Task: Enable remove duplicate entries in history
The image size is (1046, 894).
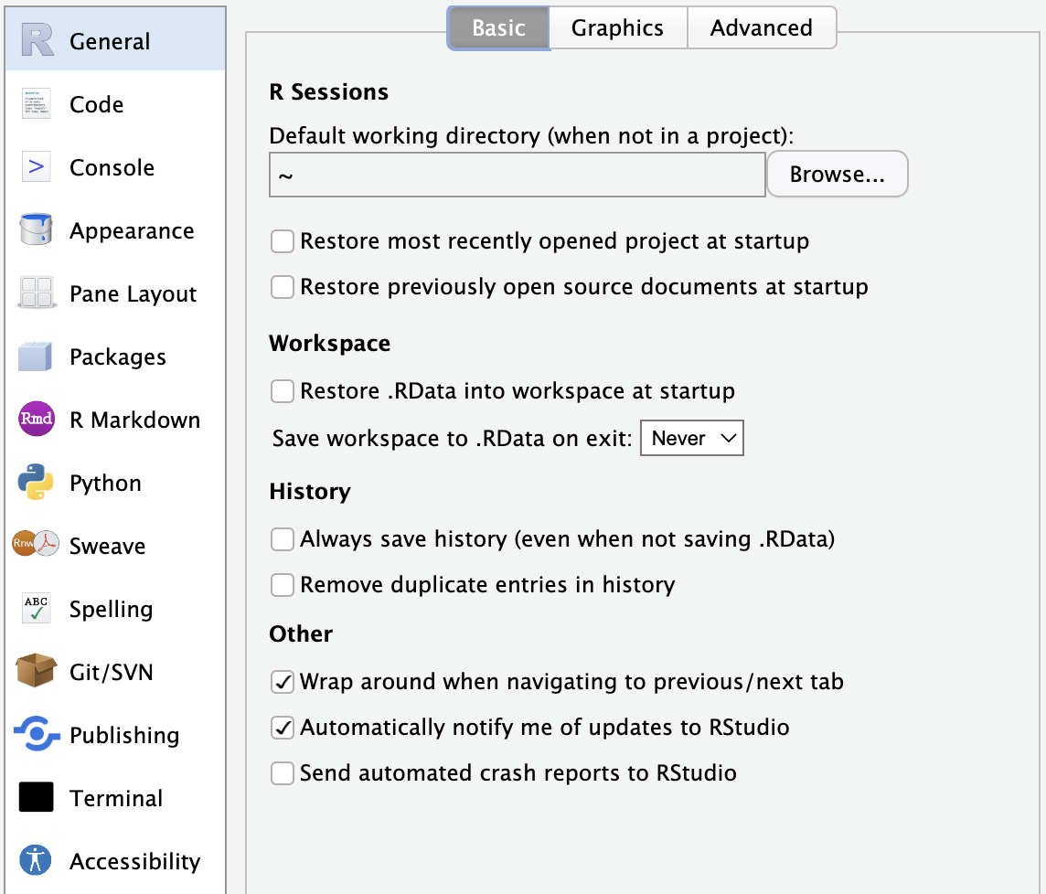Action: click(283, 585)
